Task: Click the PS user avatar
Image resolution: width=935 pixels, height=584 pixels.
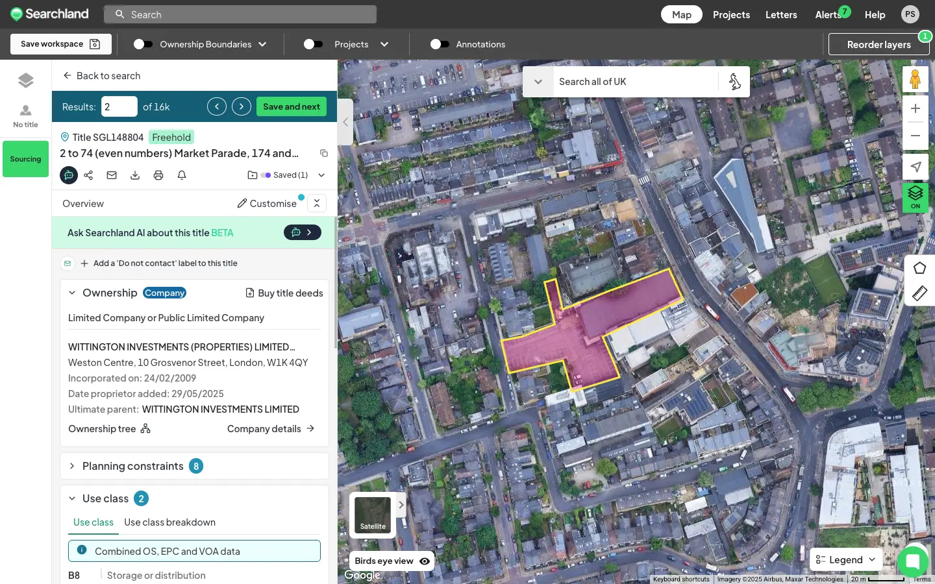Action: 910,14
